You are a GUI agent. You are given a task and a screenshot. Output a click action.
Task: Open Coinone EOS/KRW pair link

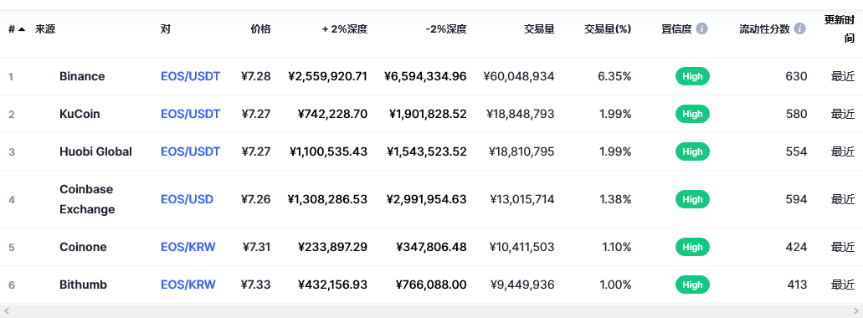pyautogui.click(x=188, y=247)
